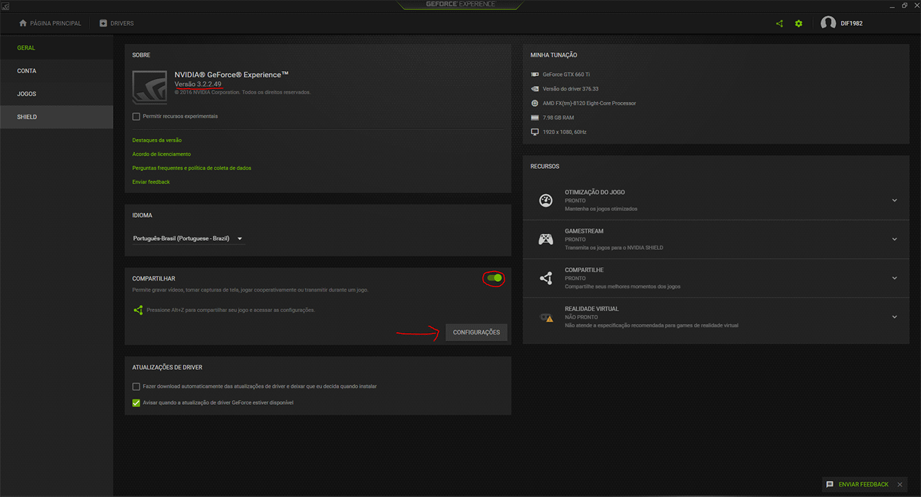Select Conta in the sidebar
The height and width of the screenshot is (497, 921).
coord(57,71)
